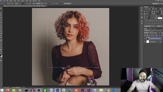The width and height of the screenshot is (163, 92).
Task: Select the Rectangle shape tool
Action: point(1,47)
